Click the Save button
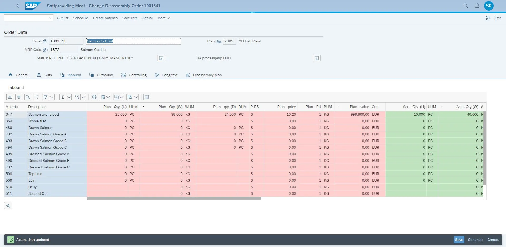The width and height of the screenshot is (506, 247). pyautogui.click(x=459, y=240)
